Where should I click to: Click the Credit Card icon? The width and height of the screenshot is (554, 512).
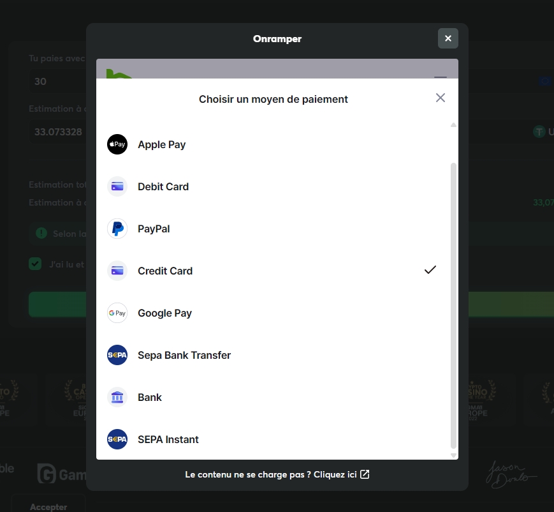coord(117,271)
